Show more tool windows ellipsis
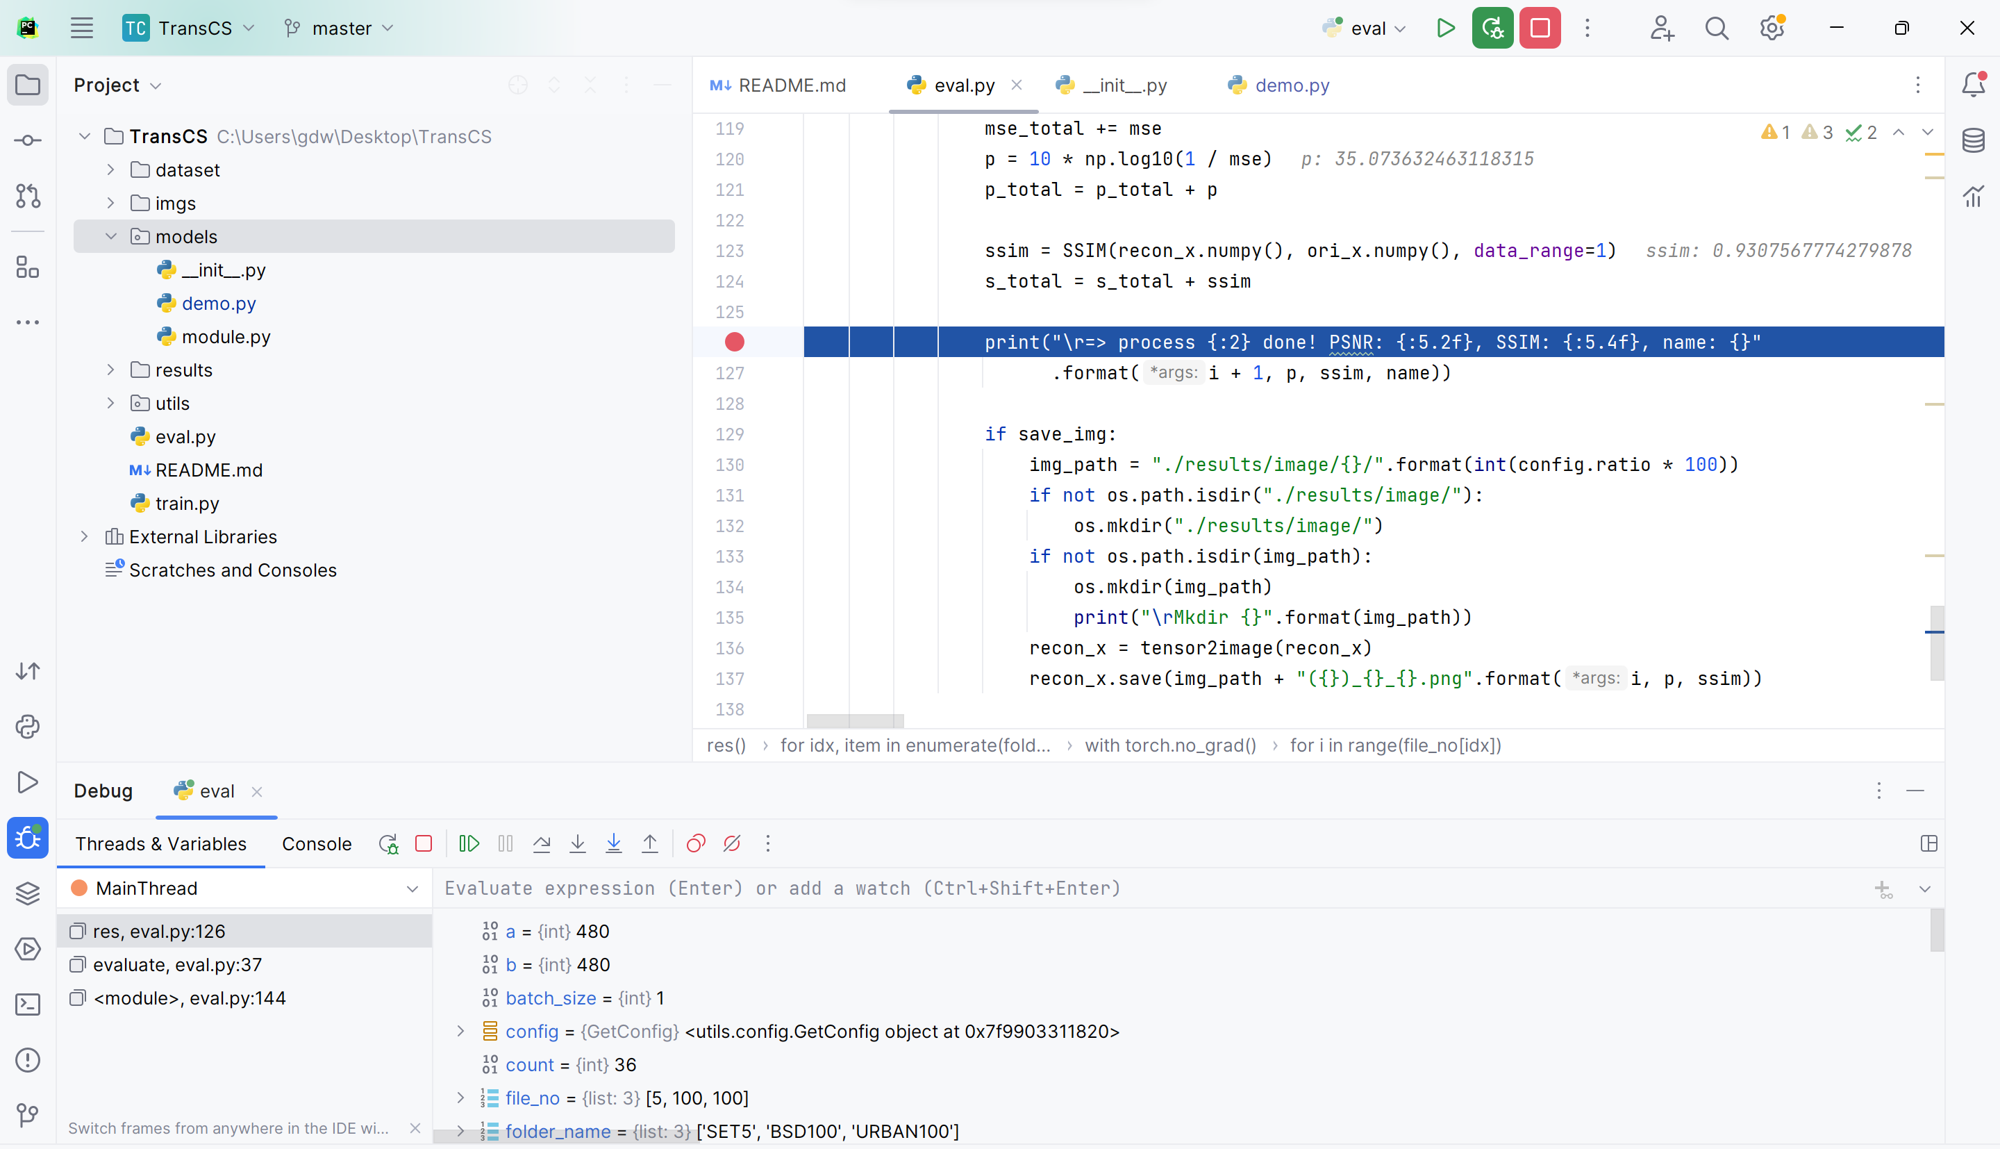This screenshot has height=1149, width=2000. pos(28,323)
